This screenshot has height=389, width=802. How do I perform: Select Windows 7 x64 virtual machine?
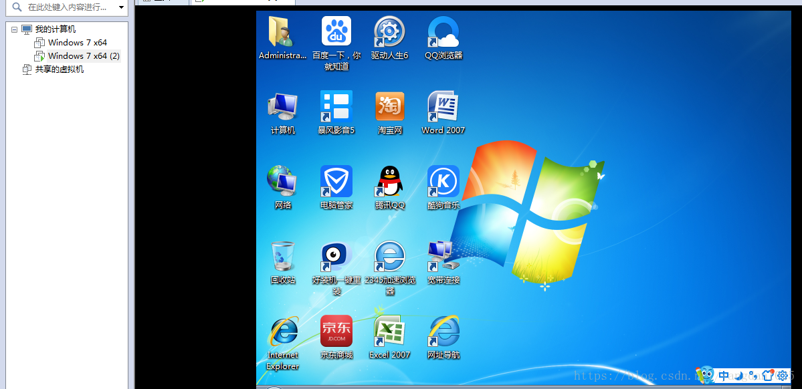(77, 42)
